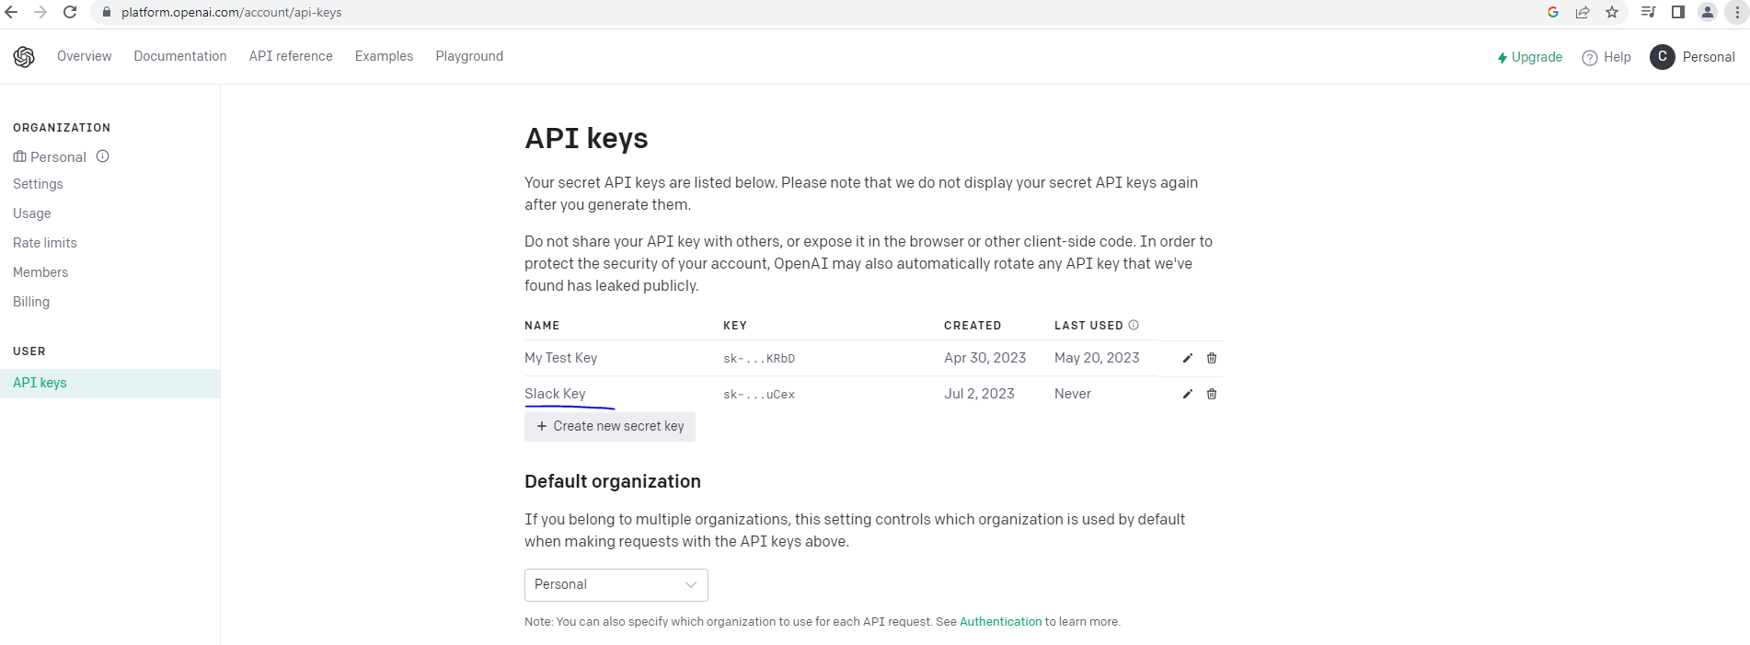Create new secret key
The width and height of the screenshot is (1750, 645).
(610, 426)
